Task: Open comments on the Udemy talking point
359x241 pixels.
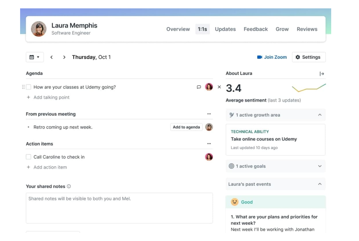Action: [199, 87]
